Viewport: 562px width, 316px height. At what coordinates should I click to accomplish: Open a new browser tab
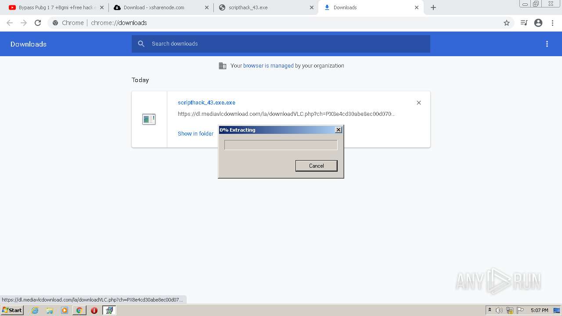[433, 7]
